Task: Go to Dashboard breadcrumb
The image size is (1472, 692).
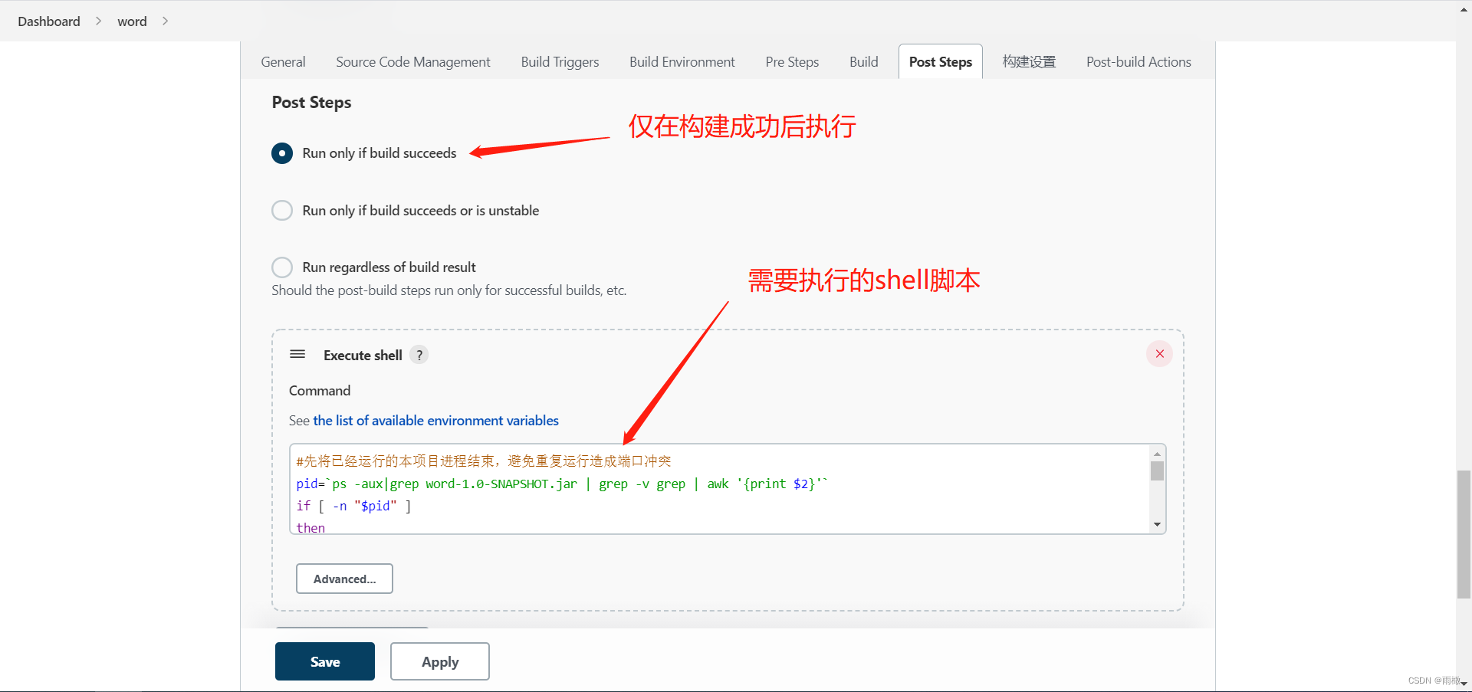Action: point(49,21)
